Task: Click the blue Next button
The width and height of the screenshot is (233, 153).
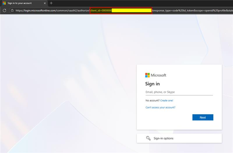Action: pos(203,118)
